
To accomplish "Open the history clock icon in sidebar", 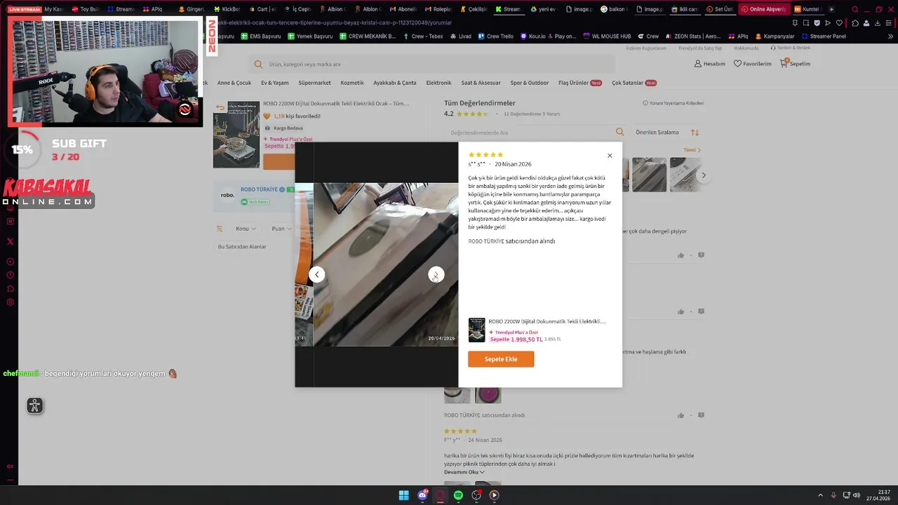I will click(x=10, y=275).
